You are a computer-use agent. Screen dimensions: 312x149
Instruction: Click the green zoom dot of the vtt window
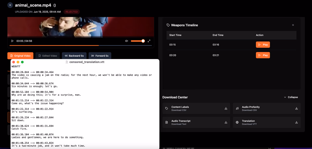coord(22,62)
